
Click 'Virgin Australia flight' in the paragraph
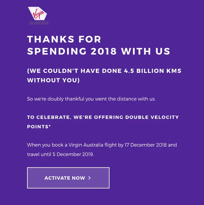pyautogui.click(x=93, y=145)
